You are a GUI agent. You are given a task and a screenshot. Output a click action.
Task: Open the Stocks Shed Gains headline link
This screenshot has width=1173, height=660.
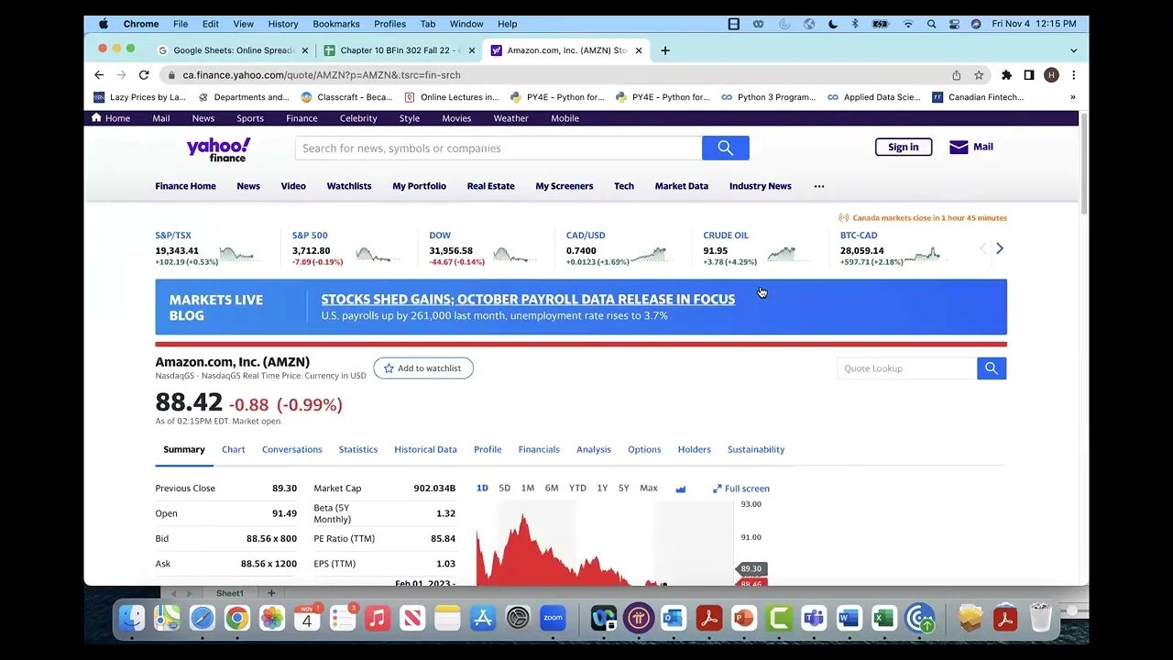point(528,299)
